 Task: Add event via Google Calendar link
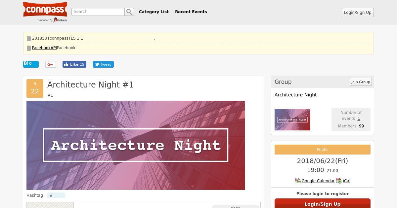pos(318,181)
